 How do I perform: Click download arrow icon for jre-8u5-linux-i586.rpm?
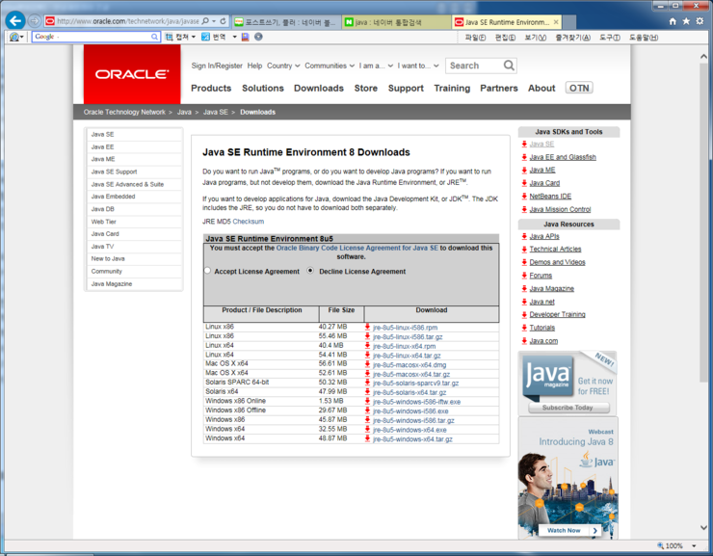pyautogui.click(x=367, y=327)
